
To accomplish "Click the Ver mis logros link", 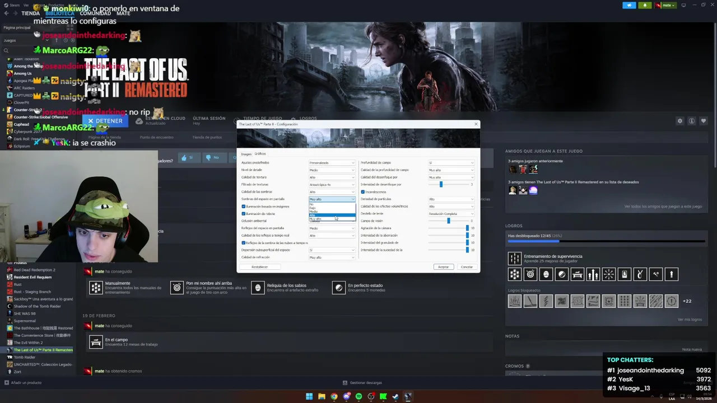I will (x=690, y=320).
